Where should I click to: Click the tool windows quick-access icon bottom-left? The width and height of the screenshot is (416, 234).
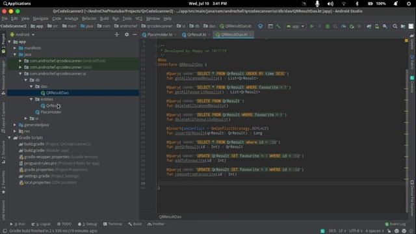5,231
